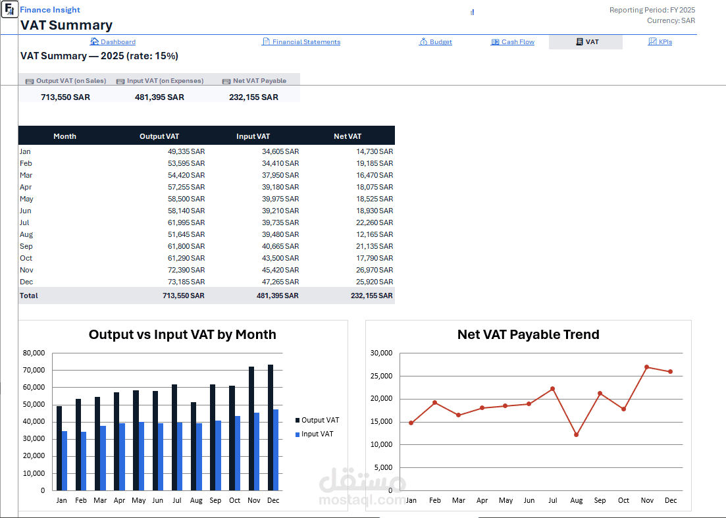Click the Net VAT Payable card icon
The width and height of the screenshot is (726, 518).
click(x=226, y=81)
